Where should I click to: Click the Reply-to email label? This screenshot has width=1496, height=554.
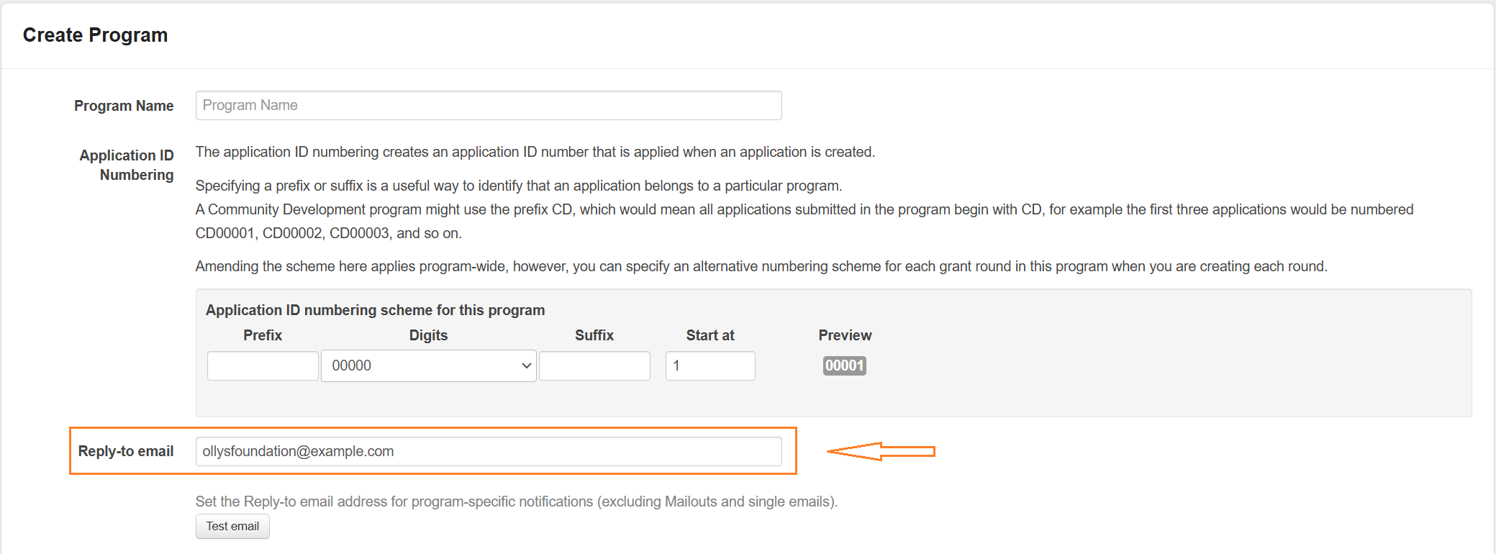click(126, 451)
